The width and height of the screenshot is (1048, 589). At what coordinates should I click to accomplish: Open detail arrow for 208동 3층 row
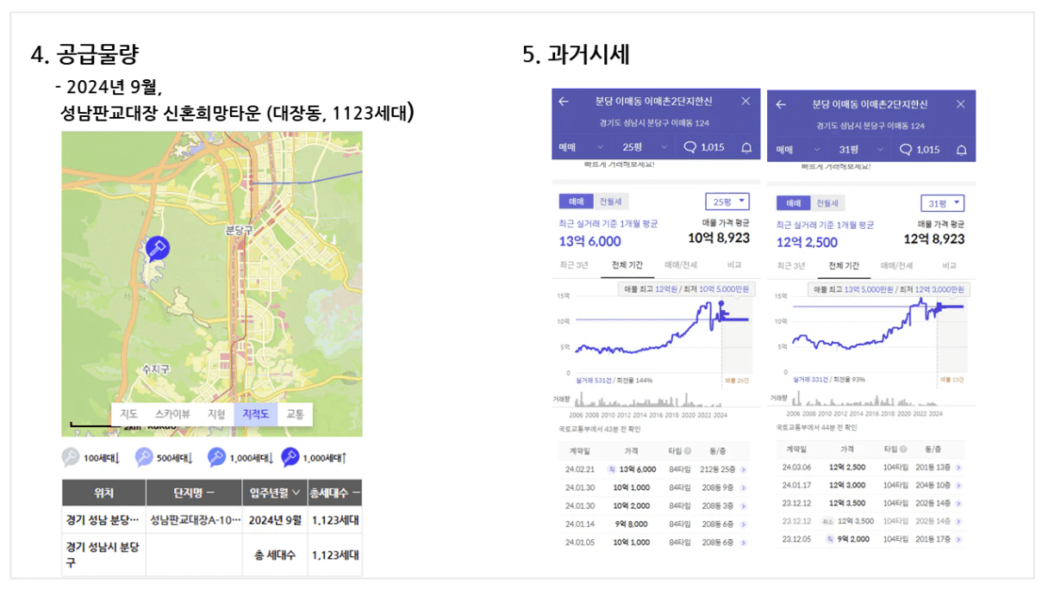click(x=743, y=505)
